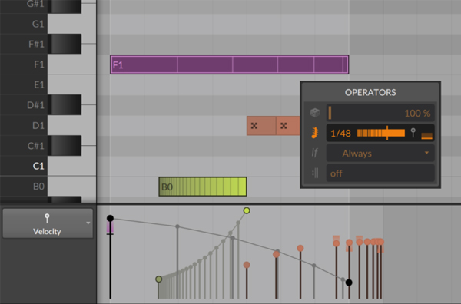This screenshot has height=304, width=461.
Task: Click the lowest orange velocity handle
Action: pos(247,265)
